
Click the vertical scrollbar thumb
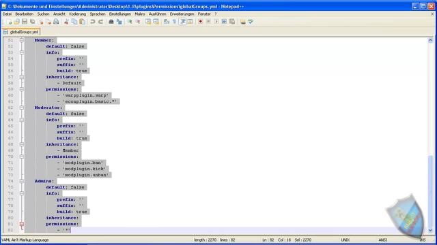pyautogui.click(x=430, y=191)
